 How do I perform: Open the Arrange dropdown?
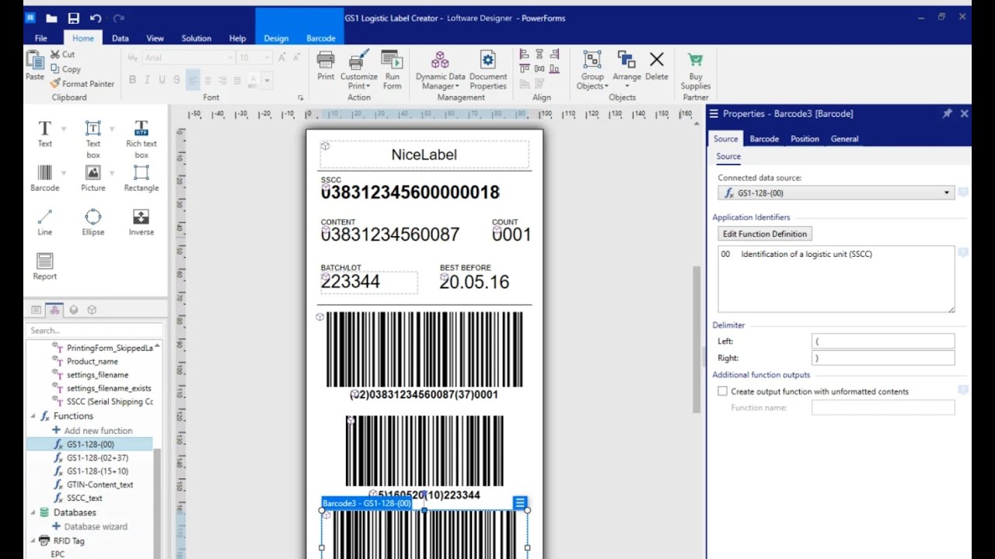click(x=627, y=71)
